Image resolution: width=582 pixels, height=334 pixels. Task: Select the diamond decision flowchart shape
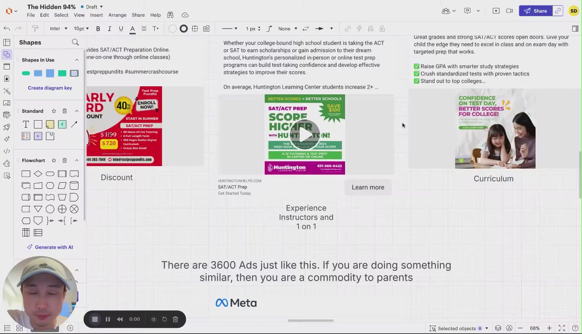click(x=38, y=174)
